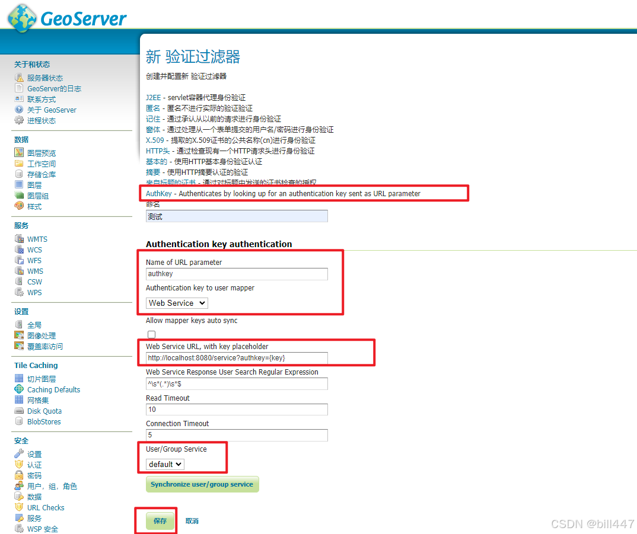Click the Synchronize user/group service button
This screenshot has height=534, width=637.
(x=202, y=484)
